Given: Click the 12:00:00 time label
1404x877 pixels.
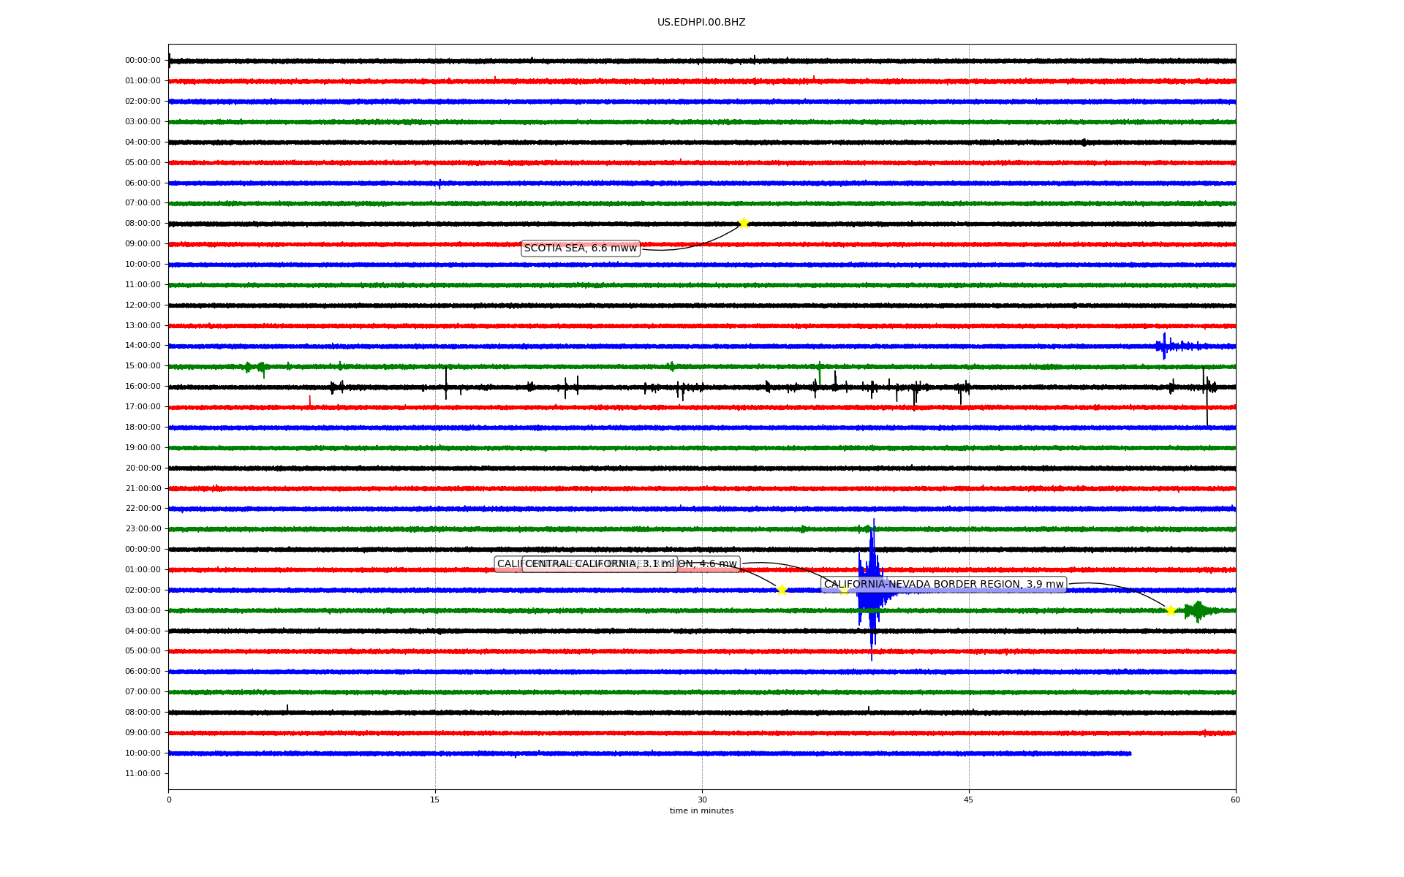Looking at the screenshot, I should point(143,305).
